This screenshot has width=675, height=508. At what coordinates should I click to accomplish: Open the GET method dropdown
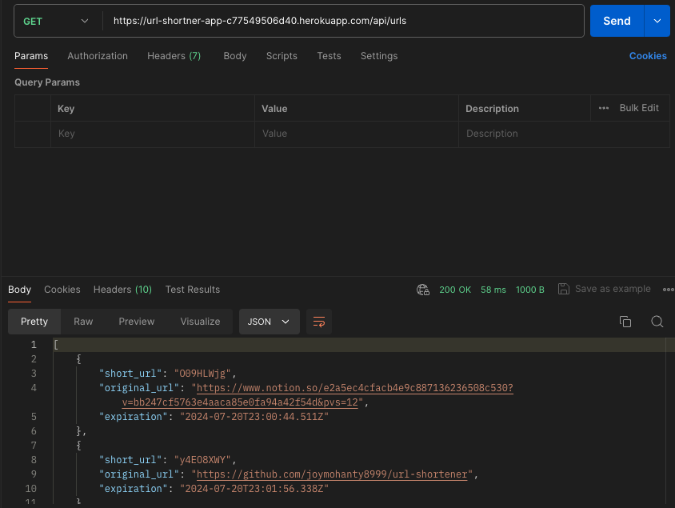[x=56, y=21]
